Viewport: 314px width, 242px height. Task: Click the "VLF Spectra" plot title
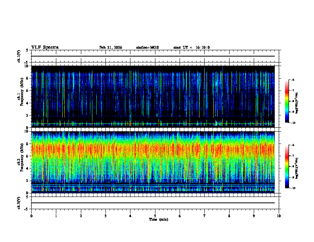45,47
